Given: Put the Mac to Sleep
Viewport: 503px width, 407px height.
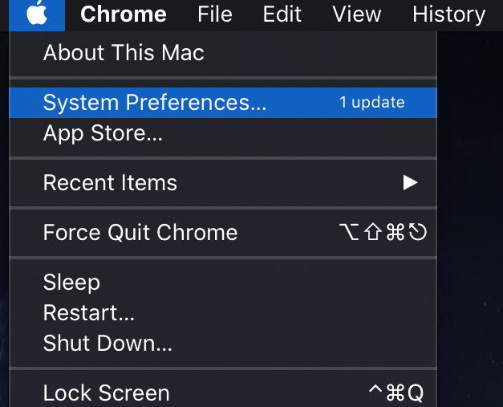Looking at the screenshot, I should [x=223, y=283].
